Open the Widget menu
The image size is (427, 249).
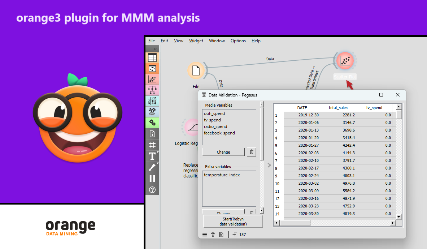(x=196, y=41)
